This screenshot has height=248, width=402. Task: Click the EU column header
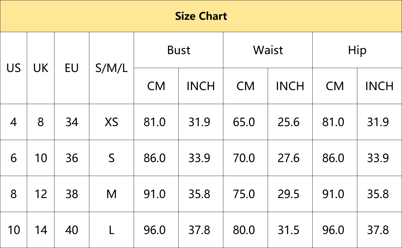pyautogui.click(x=72, y=68)
